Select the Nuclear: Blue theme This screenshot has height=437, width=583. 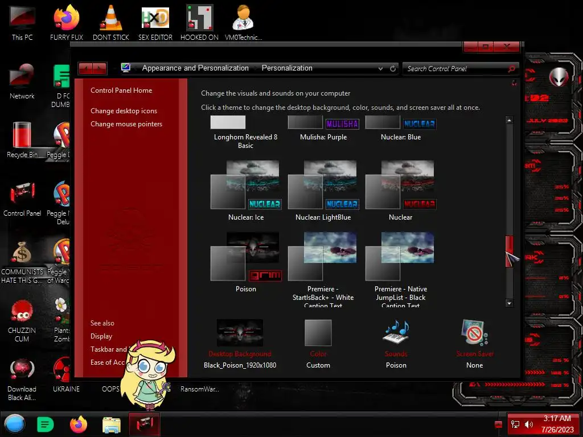coord(401,128)
